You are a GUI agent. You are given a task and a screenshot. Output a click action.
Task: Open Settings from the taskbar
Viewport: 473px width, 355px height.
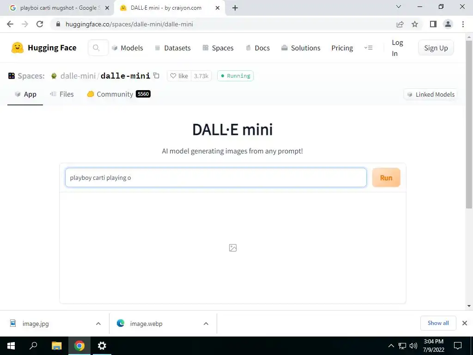[x=102, y=346]
